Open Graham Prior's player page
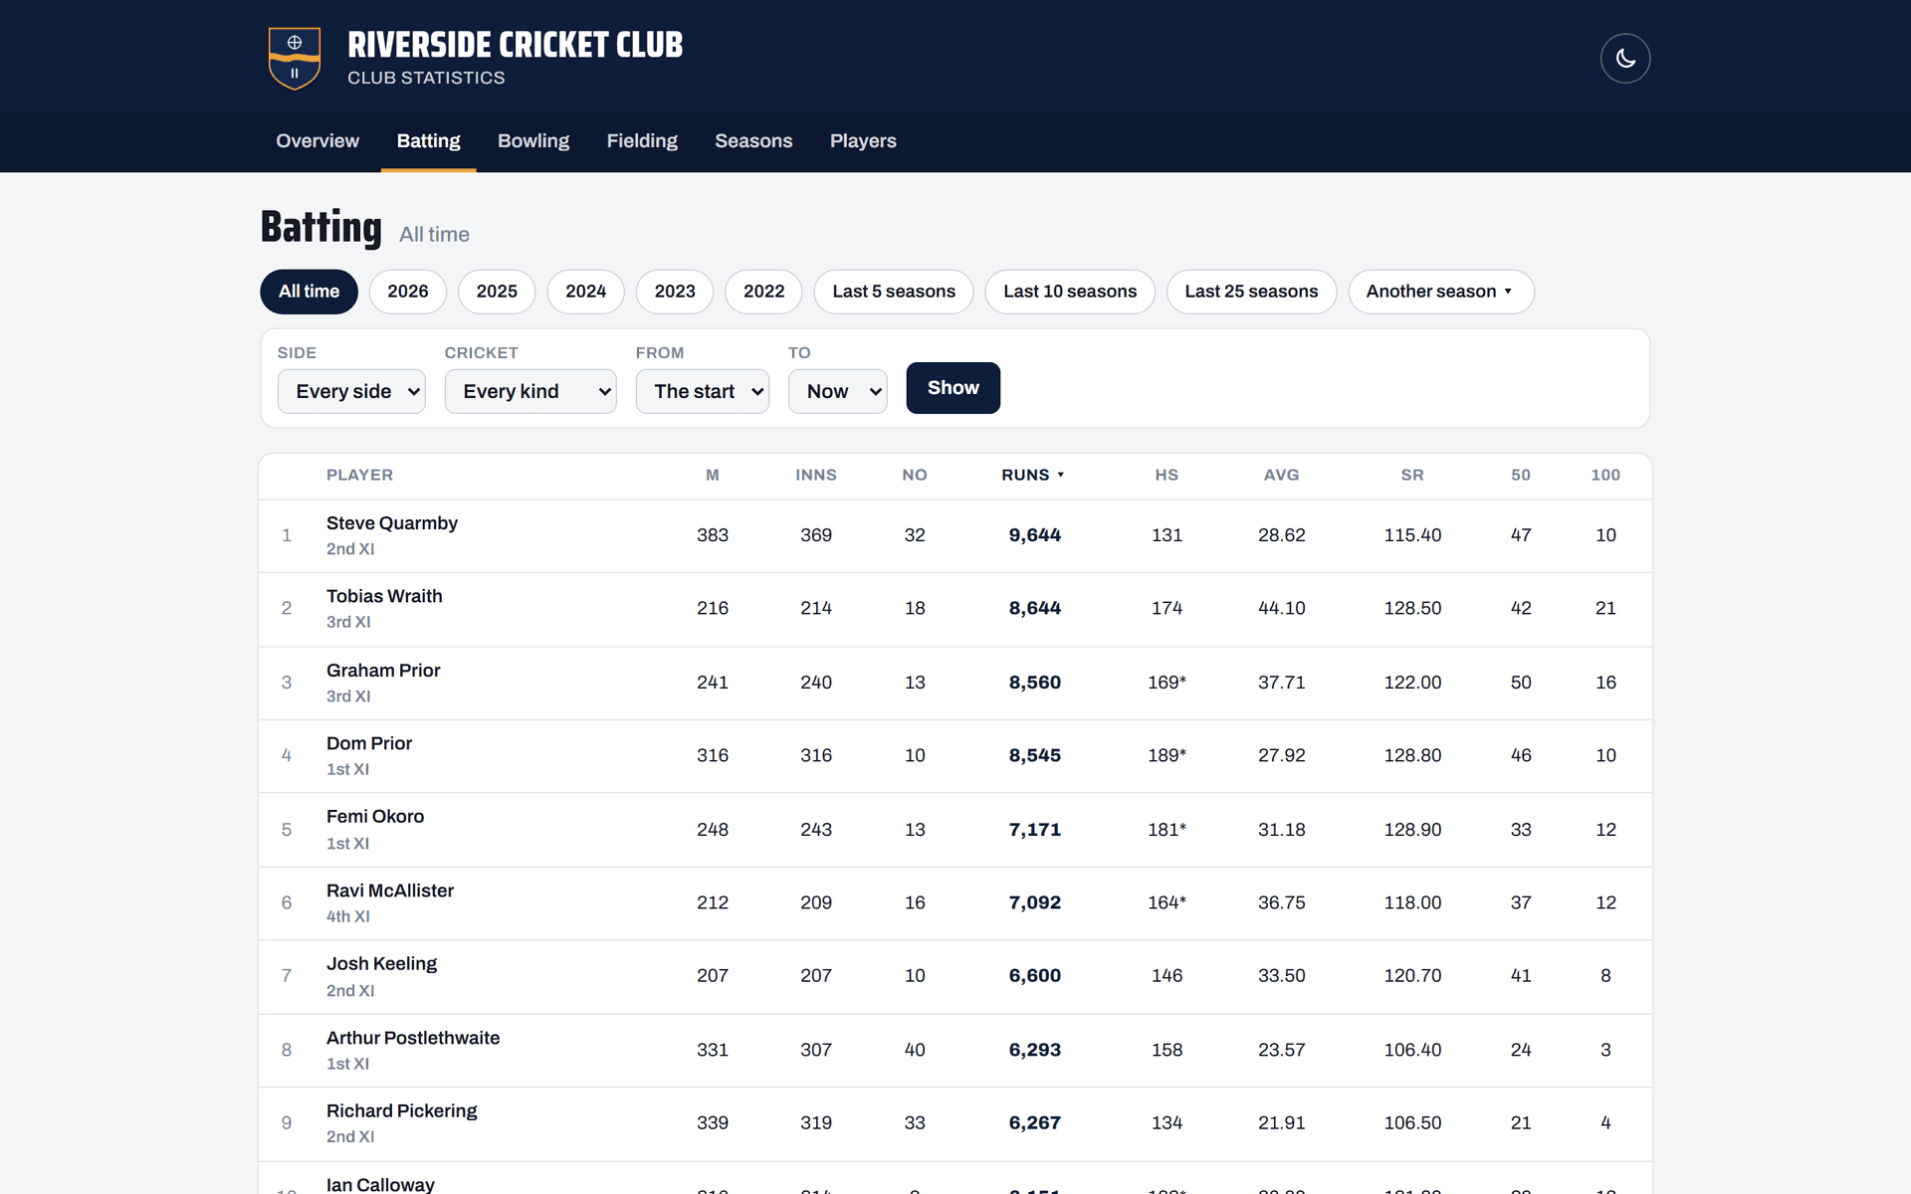Screen dimensions: 1911x1194 pos(383,671)
